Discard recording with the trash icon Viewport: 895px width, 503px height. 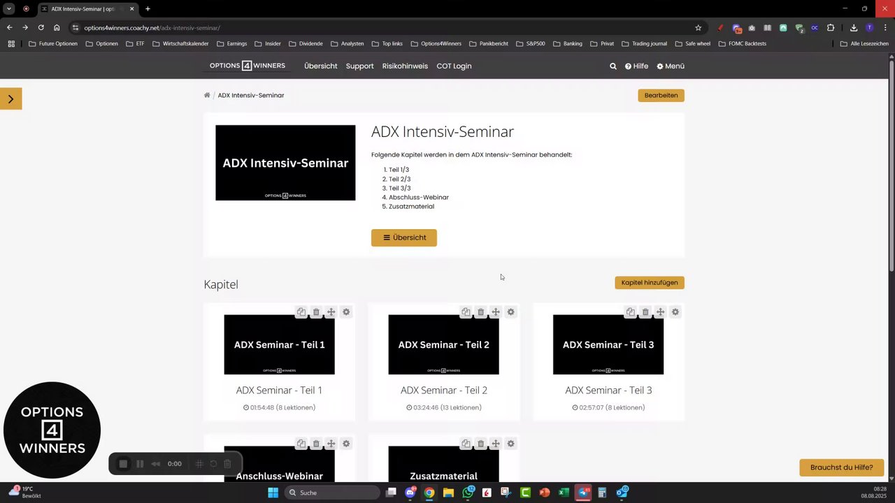coord(227,464)
